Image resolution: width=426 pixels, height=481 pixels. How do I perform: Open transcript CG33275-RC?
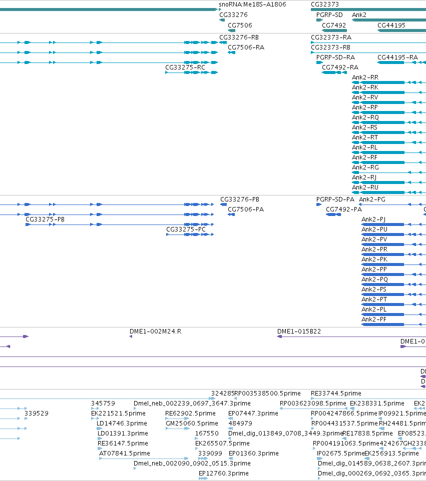(x=185, y=67)
